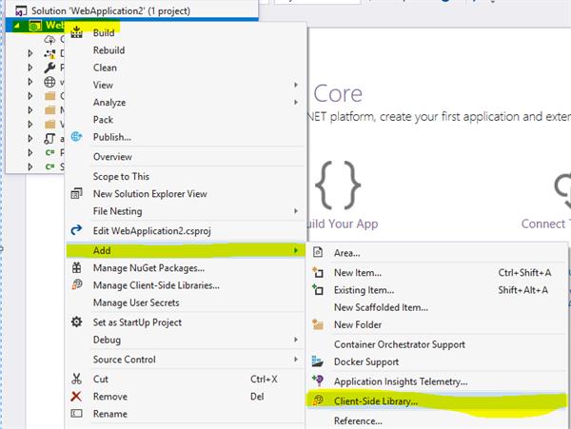Select New Scaffolded Item option
The image size is (571, 429).
(x=381, y=307)
